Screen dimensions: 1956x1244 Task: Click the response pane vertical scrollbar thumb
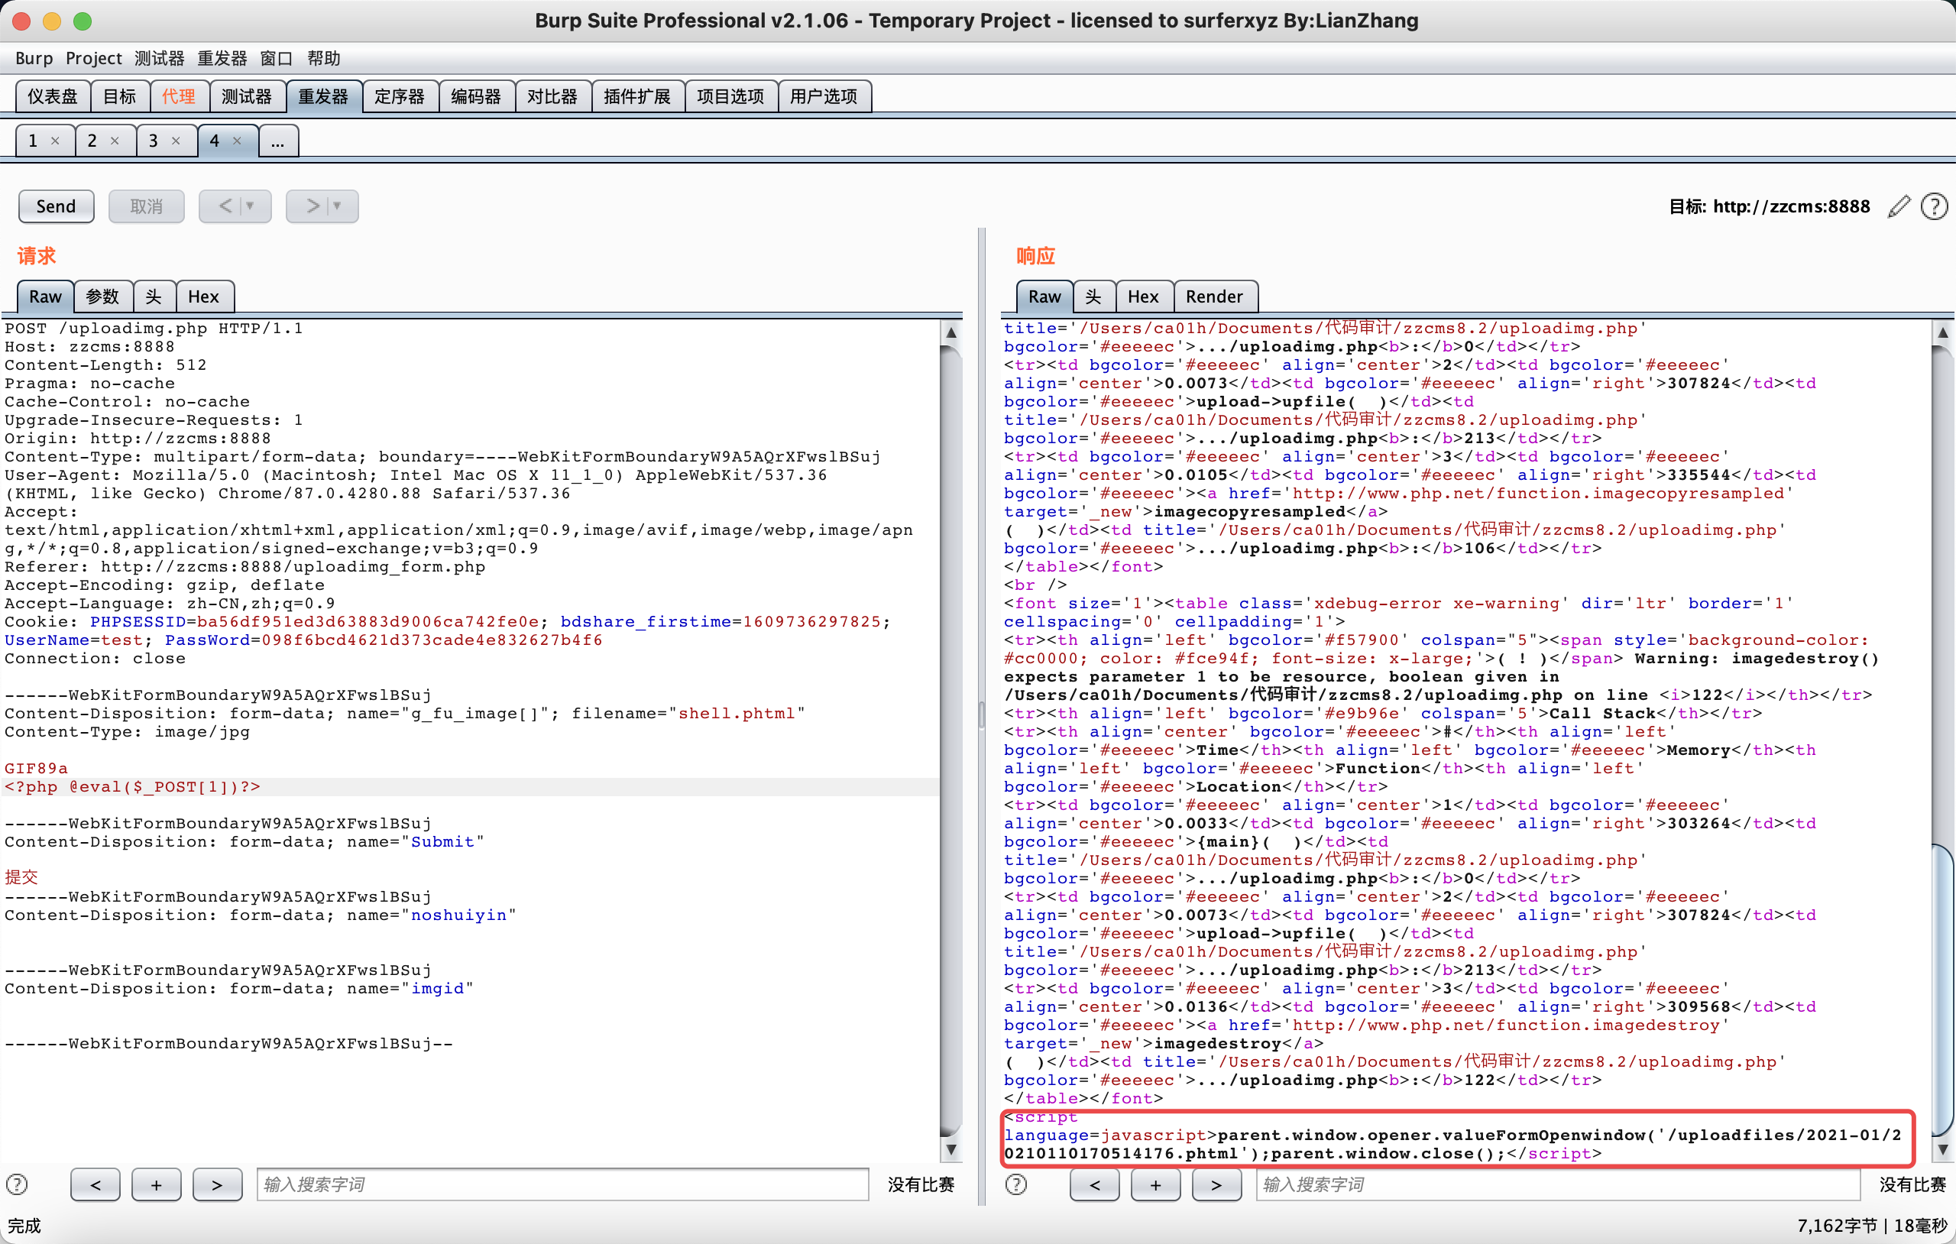coord(1942,990)
